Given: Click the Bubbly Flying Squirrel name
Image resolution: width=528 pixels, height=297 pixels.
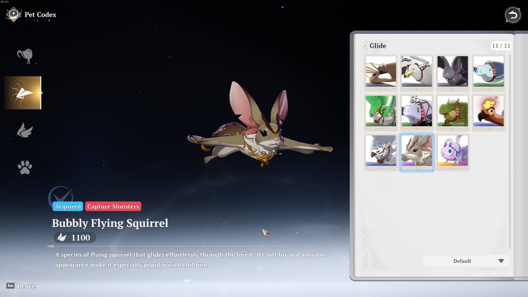Looking at the screenshot, I should [x=110, y=223].
